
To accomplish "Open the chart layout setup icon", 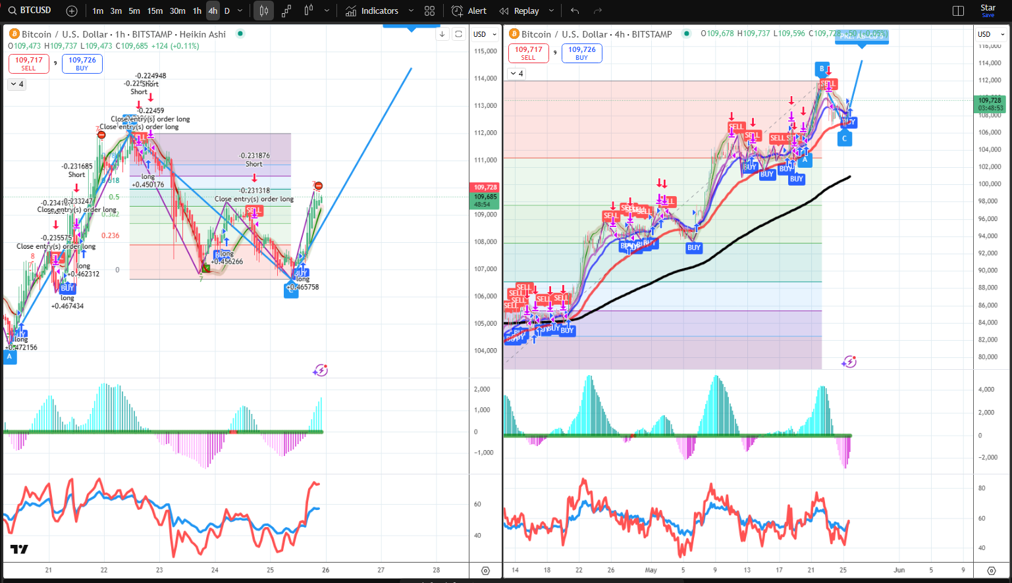I will (x=959, y=11).
